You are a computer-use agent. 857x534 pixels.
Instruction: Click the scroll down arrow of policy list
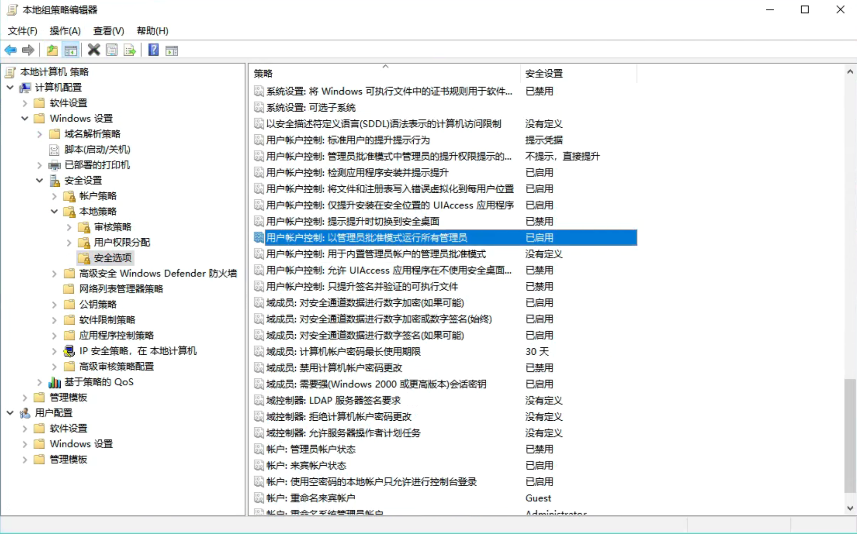click(850, 508)
